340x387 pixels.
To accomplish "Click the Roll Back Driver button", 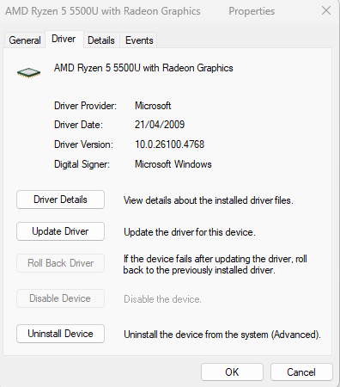I will pos(60,263).
